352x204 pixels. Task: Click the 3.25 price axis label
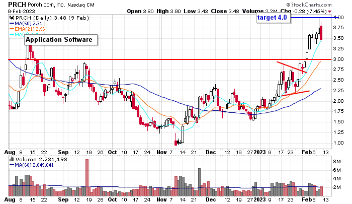click(338, 48)
